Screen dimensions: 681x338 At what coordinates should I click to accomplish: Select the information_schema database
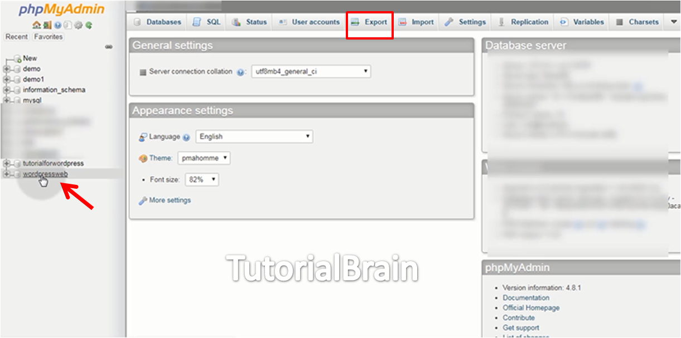point(54,90)
